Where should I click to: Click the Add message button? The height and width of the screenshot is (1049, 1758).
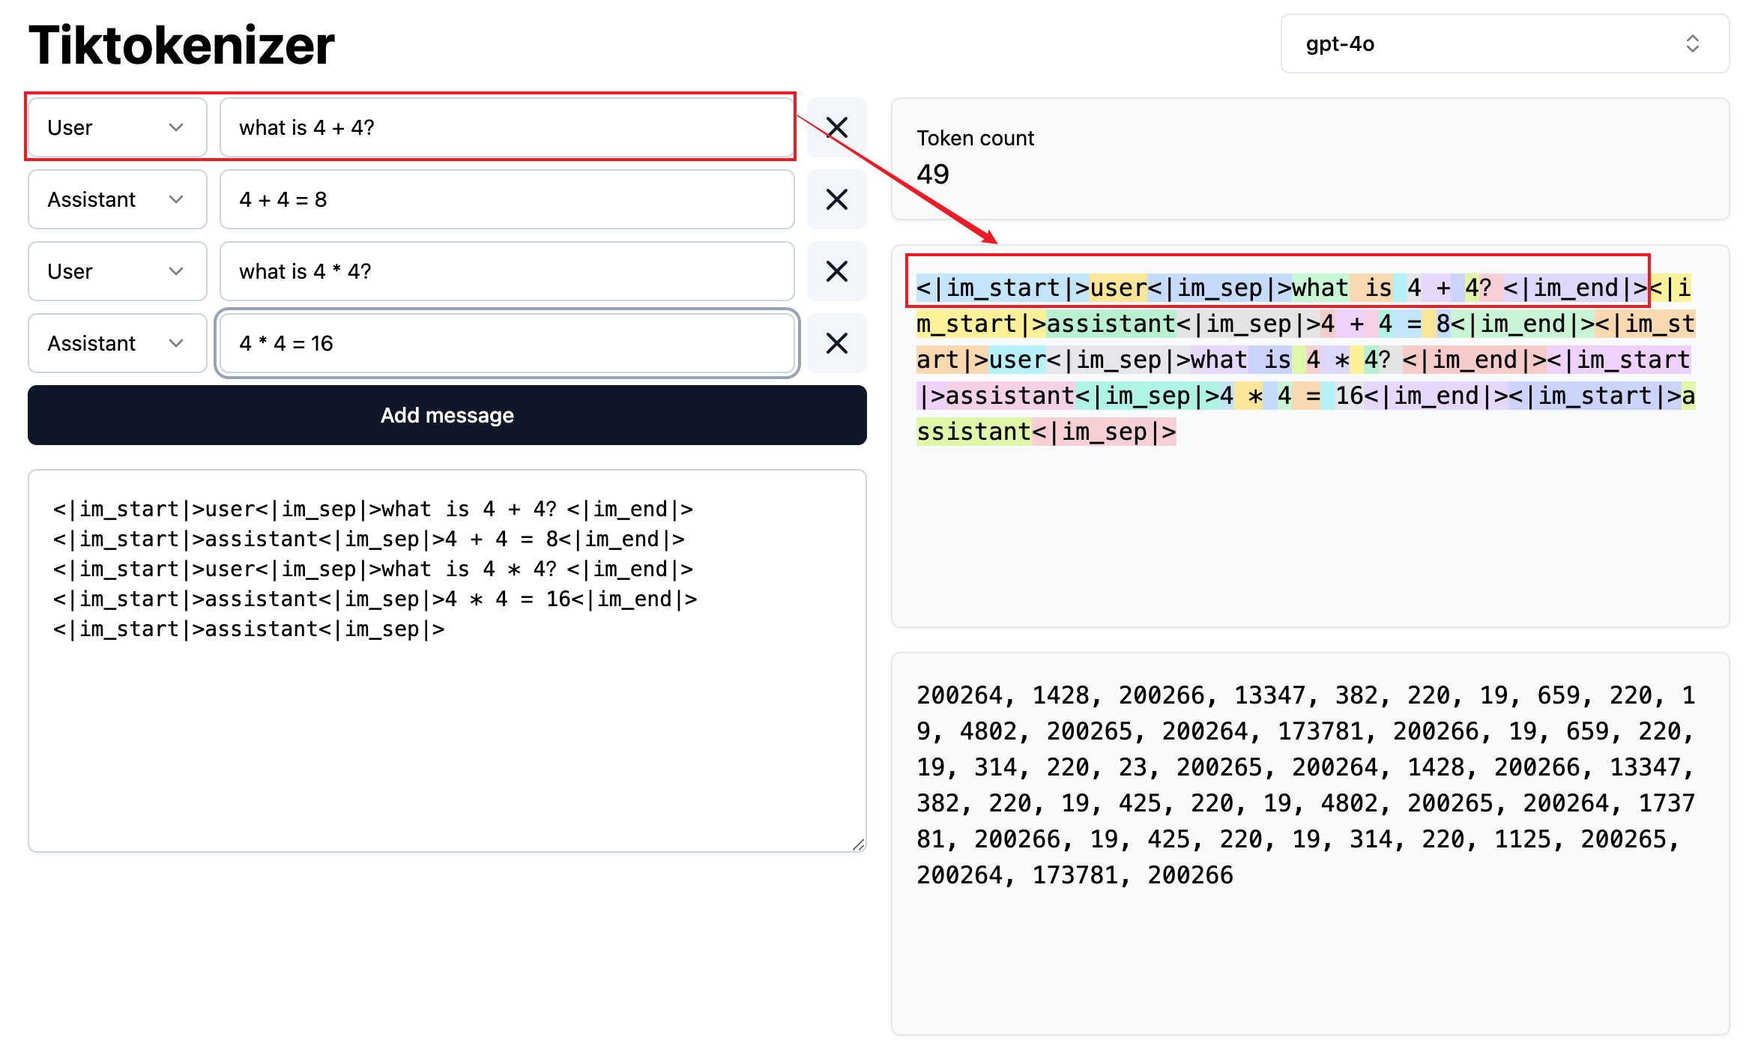point(447,415)
